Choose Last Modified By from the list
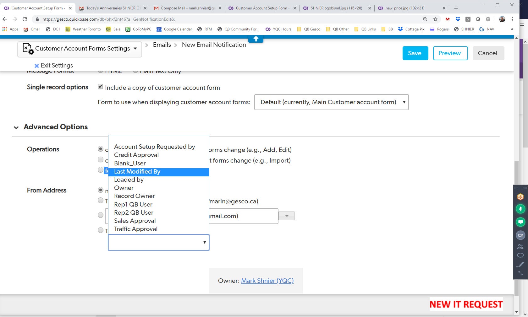This screenshot has width=528, height=317. coord(159,172)
